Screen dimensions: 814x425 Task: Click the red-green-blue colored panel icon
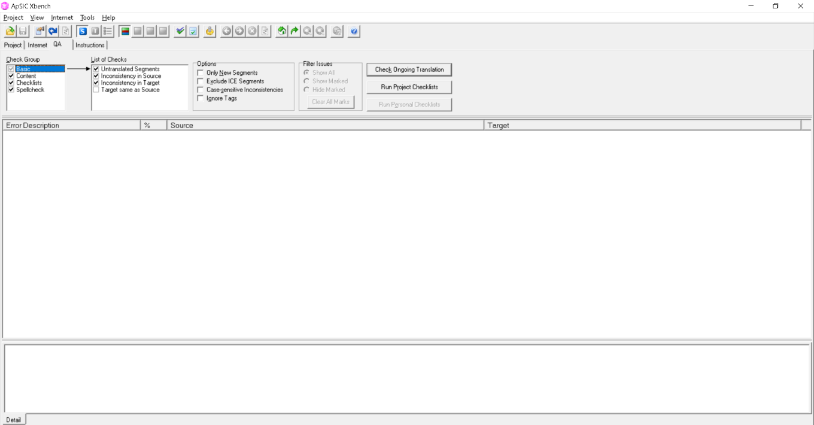125,31
